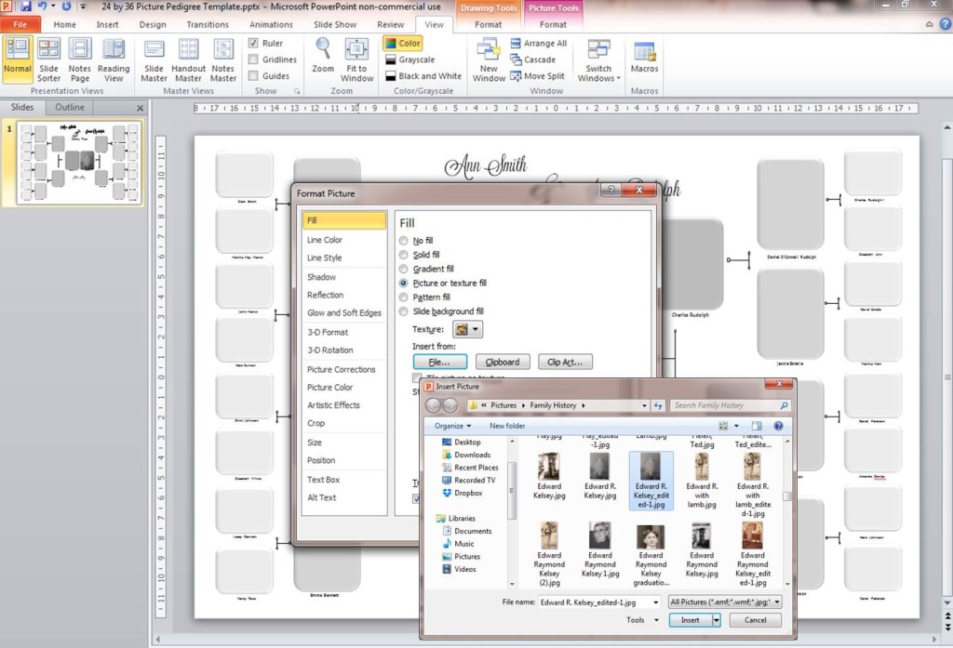The height and width of the screenshot is (648, 953).
Task: Open the Switch Windows dropdown
Action: coord(598,59)
